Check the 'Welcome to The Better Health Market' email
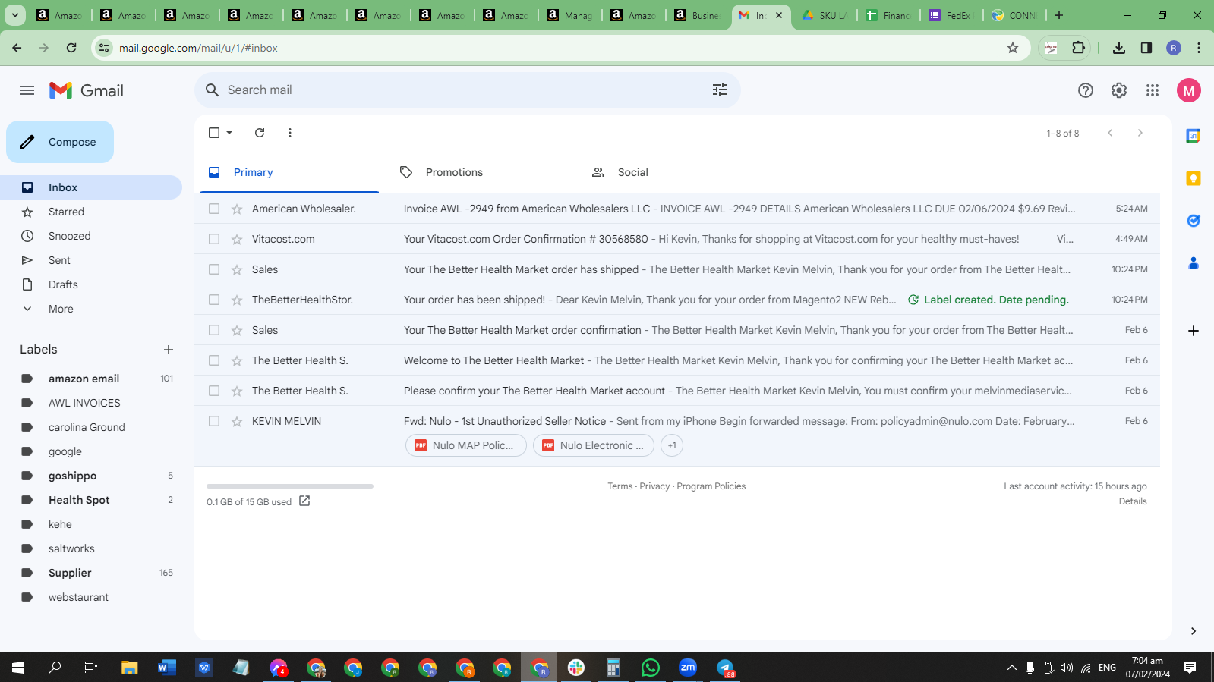This screenshot has height=682, width=1214. (x=214, y=360)
